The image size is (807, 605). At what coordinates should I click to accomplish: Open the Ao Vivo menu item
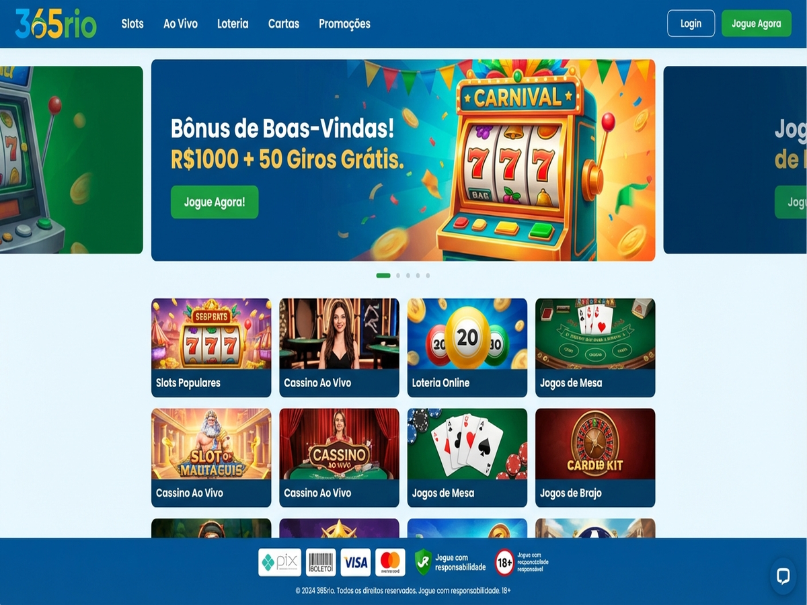coord(180,24)
